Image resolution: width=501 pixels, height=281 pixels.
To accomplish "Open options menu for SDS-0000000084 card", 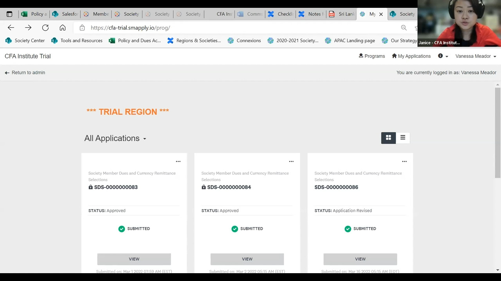I will (x=291, y=161).
